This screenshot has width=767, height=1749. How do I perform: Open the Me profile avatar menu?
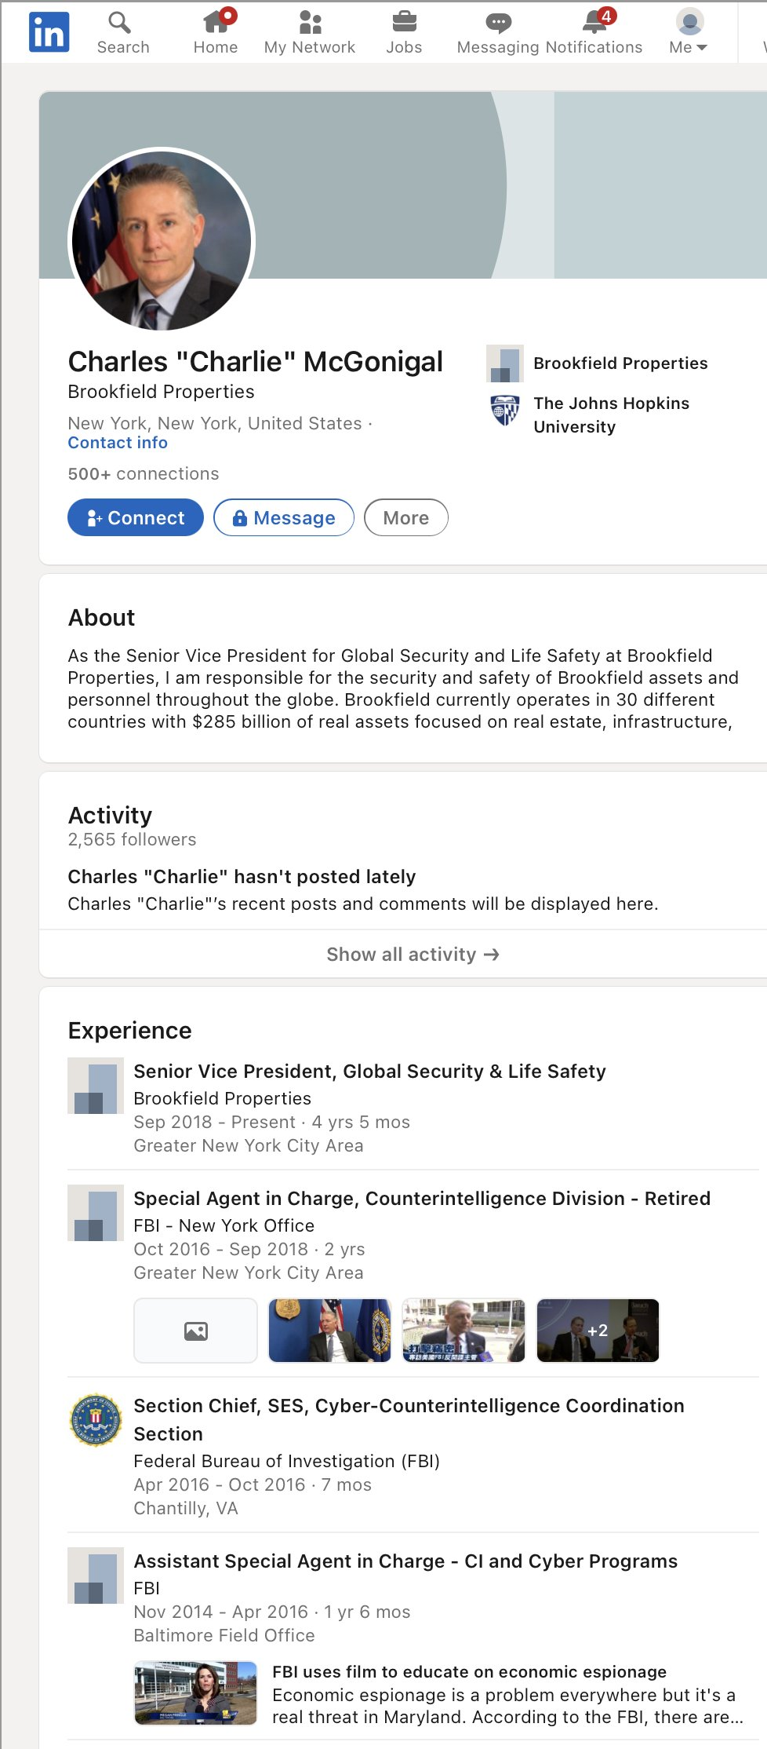689,32
